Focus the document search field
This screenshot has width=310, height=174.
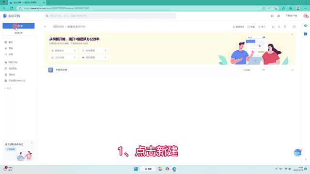click(110, 16)
